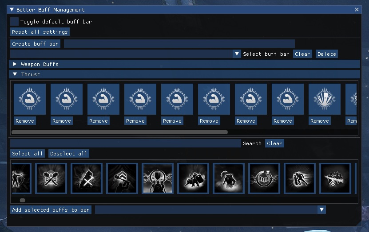Remove the fifth flexed-arm buff from Thrust
Viewport: 369px width, 232px height.
pos(172,121)
